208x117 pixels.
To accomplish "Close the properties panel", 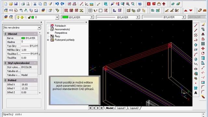I will 41,22.
